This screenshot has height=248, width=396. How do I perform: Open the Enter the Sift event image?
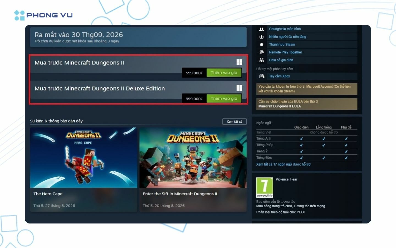tap(193, 157)
